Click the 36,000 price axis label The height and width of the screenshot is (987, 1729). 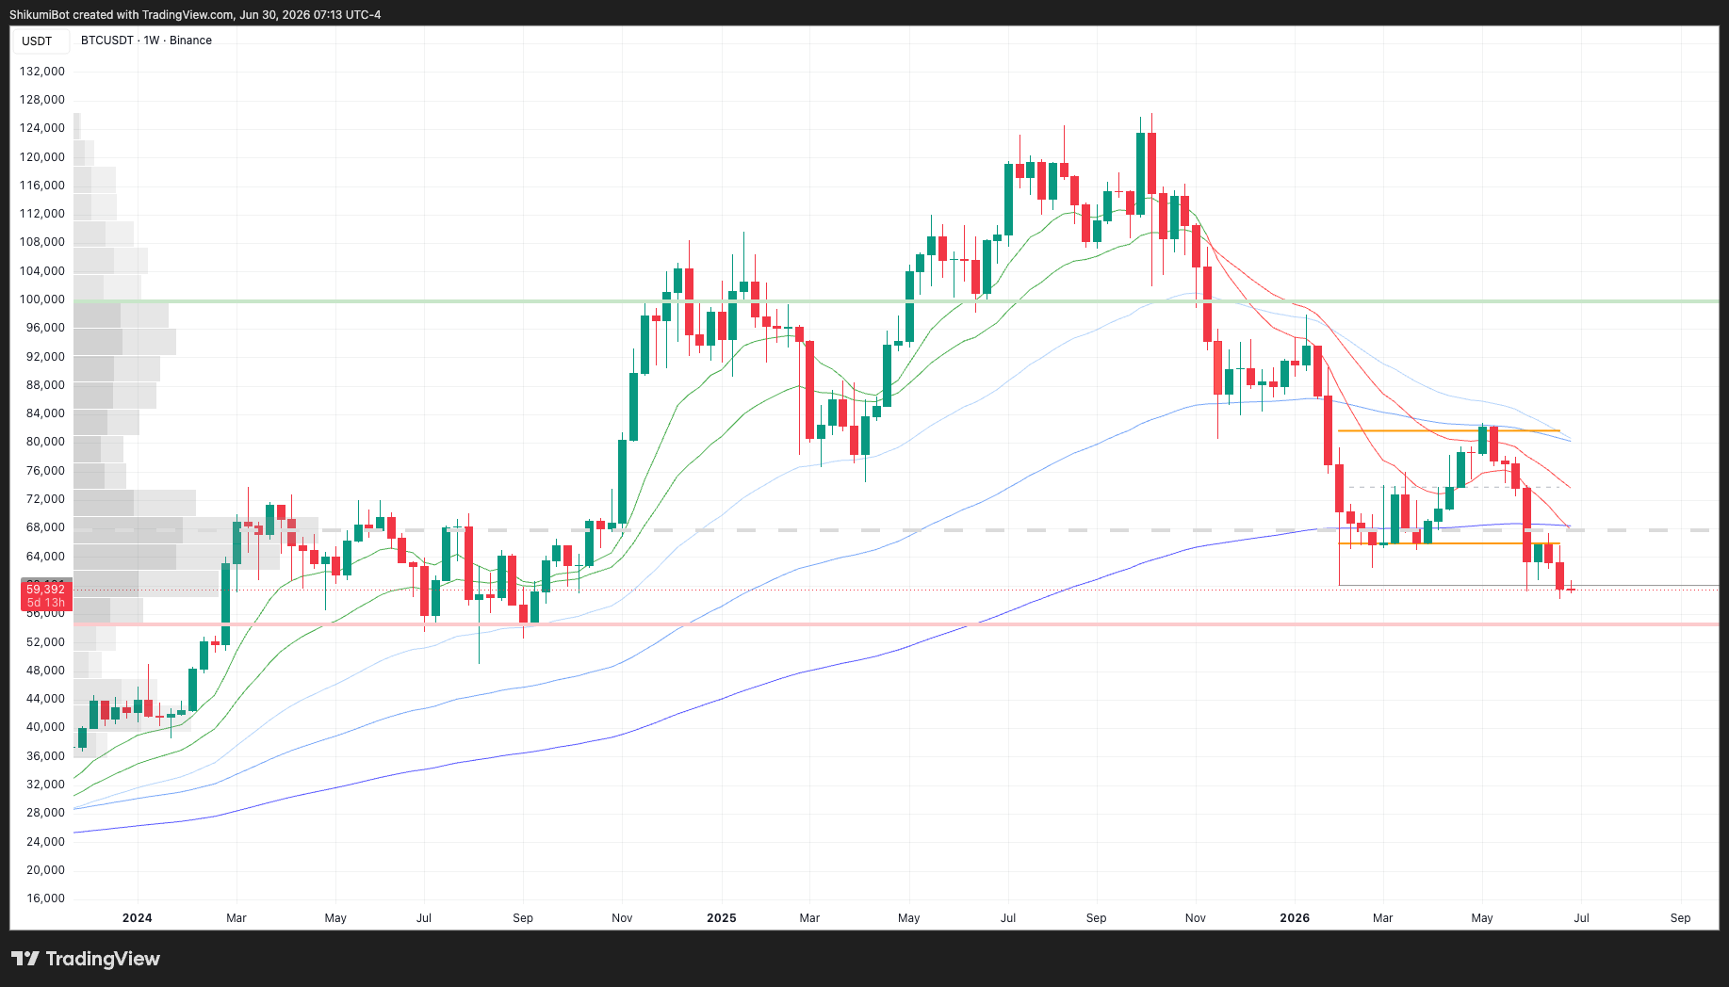click(45, 756)
